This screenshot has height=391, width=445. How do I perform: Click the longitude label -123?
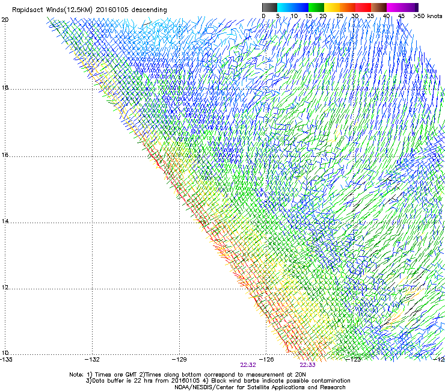point(353,360)
